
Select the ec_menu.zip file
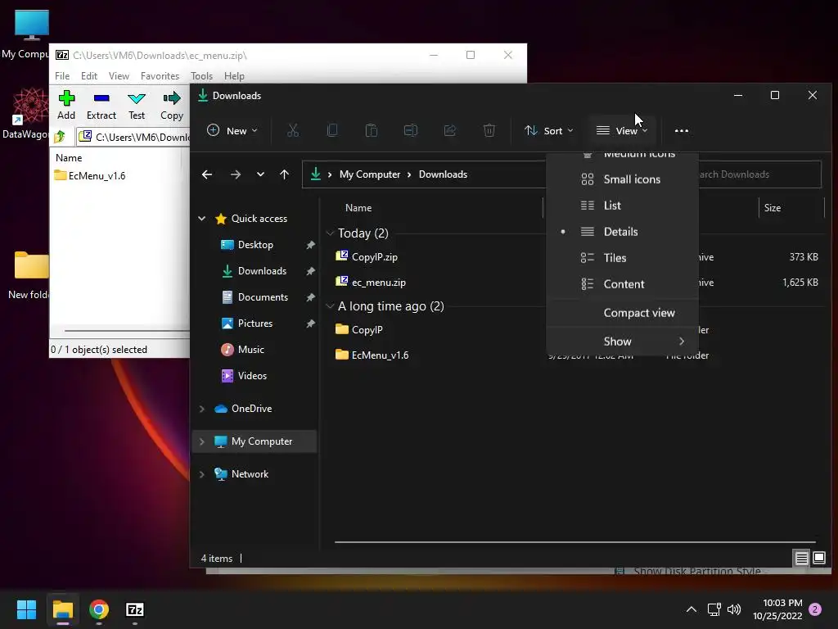tap(378, 283)
